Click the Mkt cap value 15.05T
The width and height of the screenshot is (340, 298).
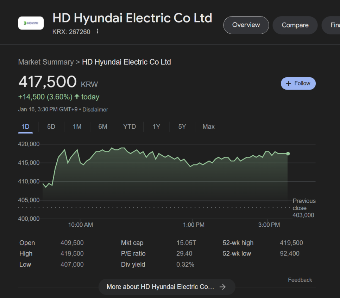[x=186, y=243]
